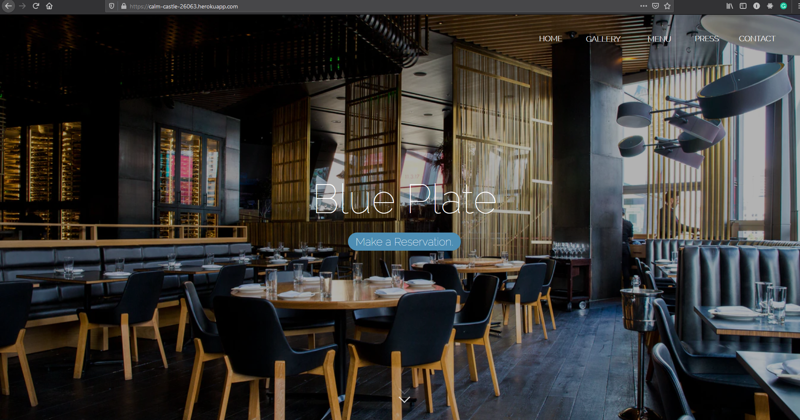Open the CONTACT nav link

coord(757,39)
